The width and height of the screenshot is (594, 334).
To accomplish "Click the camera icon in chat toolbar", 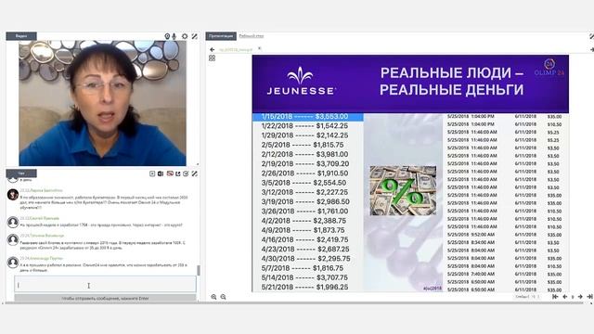I will (x=161, y=173).
